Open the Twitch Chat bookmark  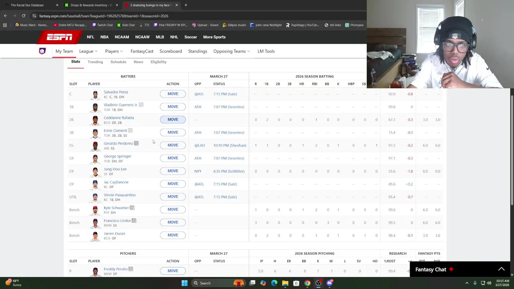[x=102, y=25]
